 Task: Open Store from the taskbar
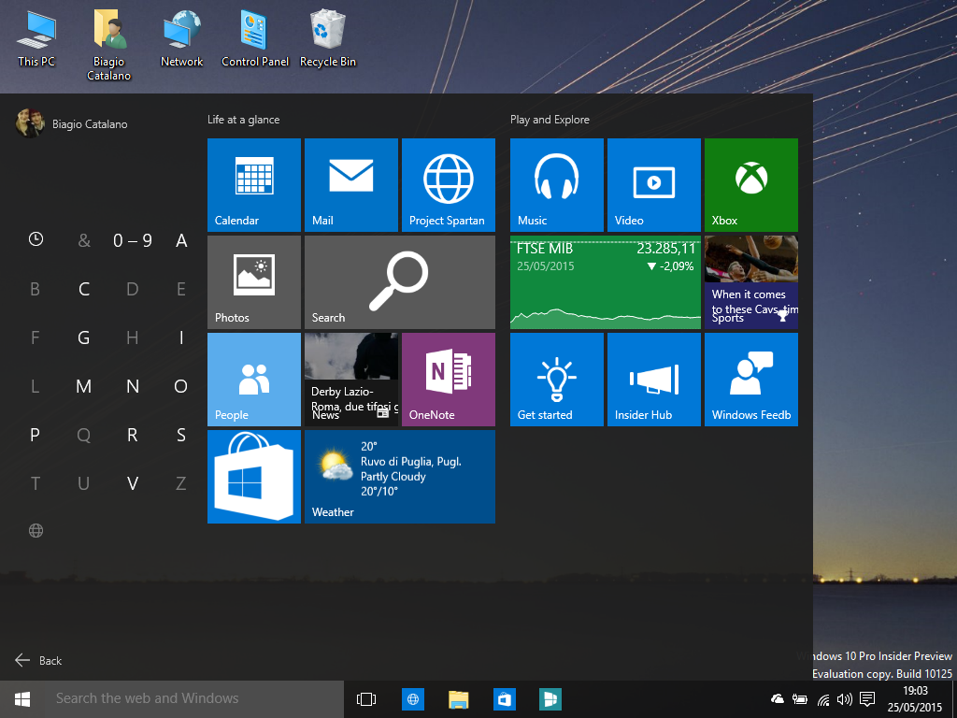point(504,699)
